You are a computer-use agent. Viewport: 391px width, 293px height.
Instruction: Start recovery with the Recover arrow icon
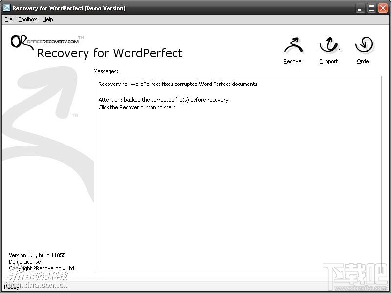pyautogui.click(x=294, y=45)
